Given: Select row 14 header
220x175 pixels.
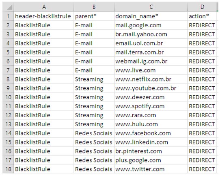Looking at the screenshot, I should [8, 133].
